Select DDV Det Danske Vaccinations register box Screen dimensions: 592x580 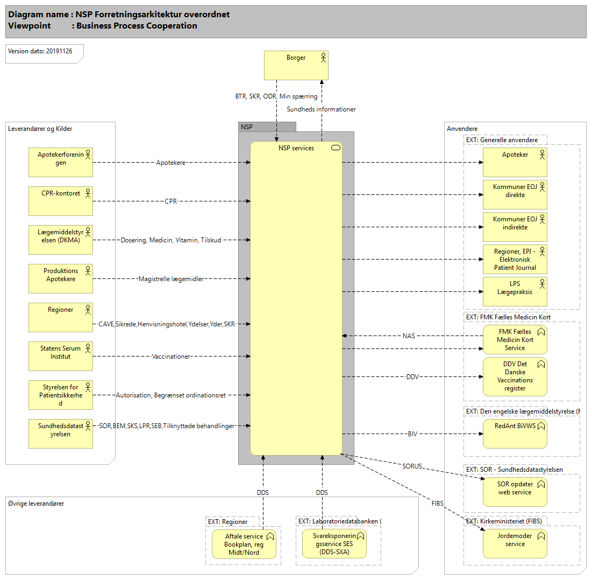pos(515,376)
